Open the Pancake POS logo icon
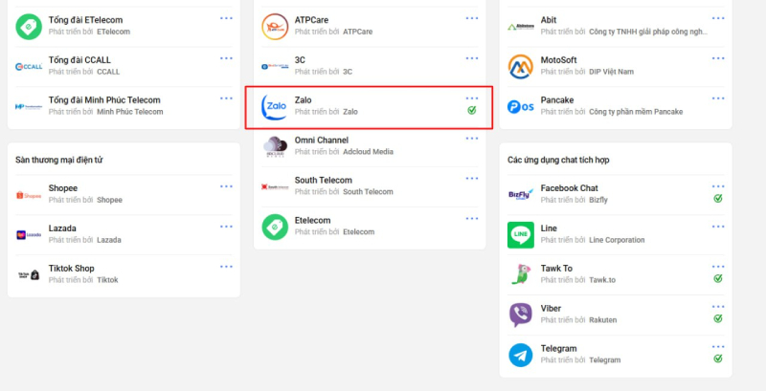This screenshot has height=391, width=766. coord(521,106)
